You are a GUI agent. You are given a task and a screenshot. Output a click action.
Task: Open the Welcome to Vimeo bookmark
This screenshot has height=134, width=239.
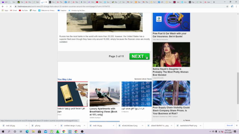tap(47, 10)
